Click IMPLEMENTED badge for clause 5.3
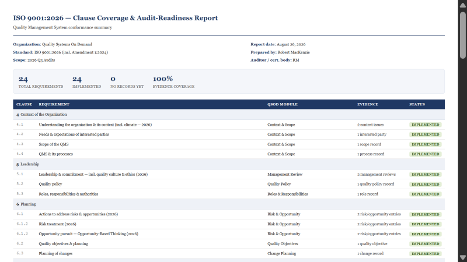 click(x=426, y=194)
